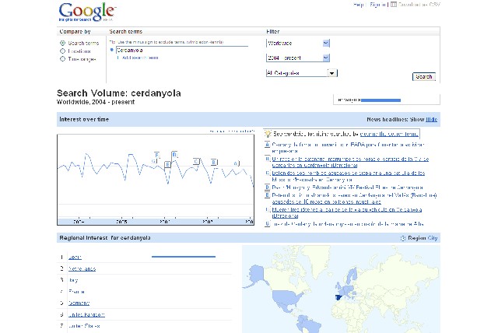
Task: Click the link above the chart's top-right corner
Action: tap(232, 131)
